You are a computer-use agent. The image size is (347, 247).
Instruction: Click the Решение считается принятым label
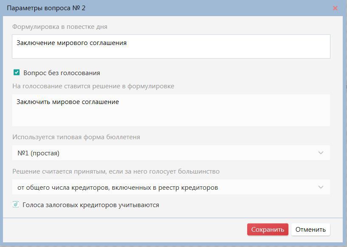coord(116,171)
